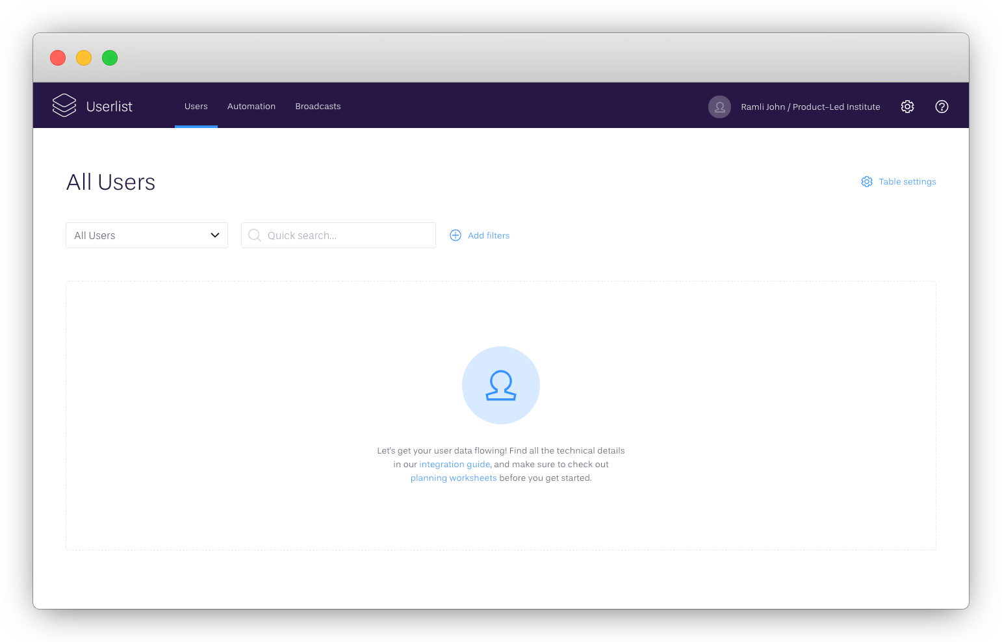Click the Add filters plus icon

point(456,235)
